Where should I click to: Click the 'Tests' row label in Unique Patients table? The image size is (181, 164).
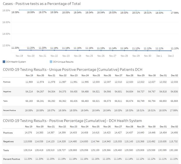tap(5, 101)
